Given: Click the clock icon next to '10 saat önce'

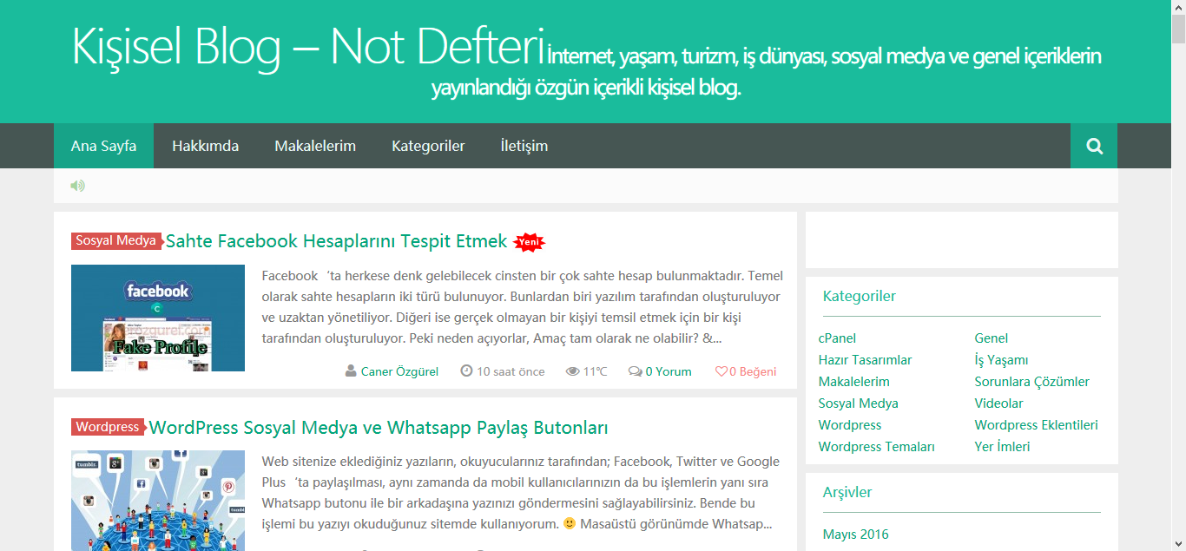Looking at the screenshot, I should [466, 371].
